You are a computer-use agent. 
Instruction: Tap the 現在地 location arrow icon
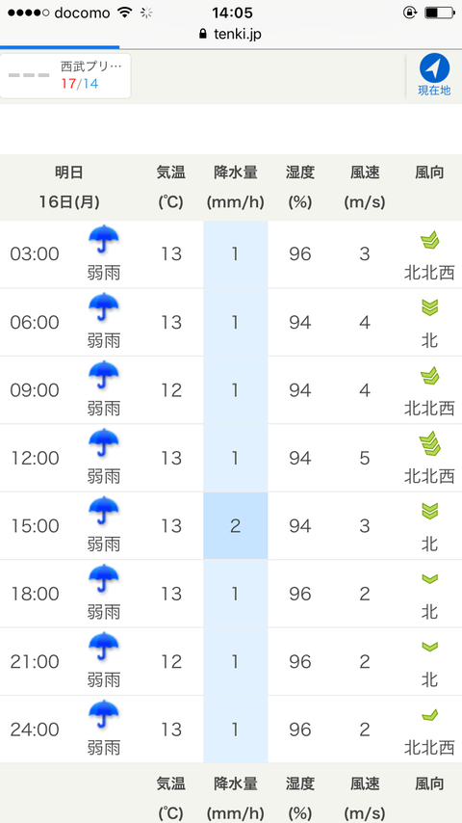pos(434,68)
